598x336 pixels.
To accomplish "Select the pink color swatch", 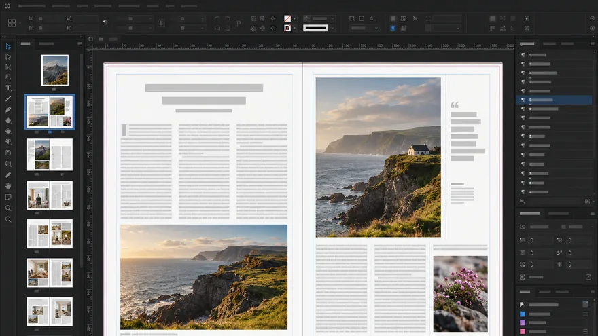I will 523,331.
